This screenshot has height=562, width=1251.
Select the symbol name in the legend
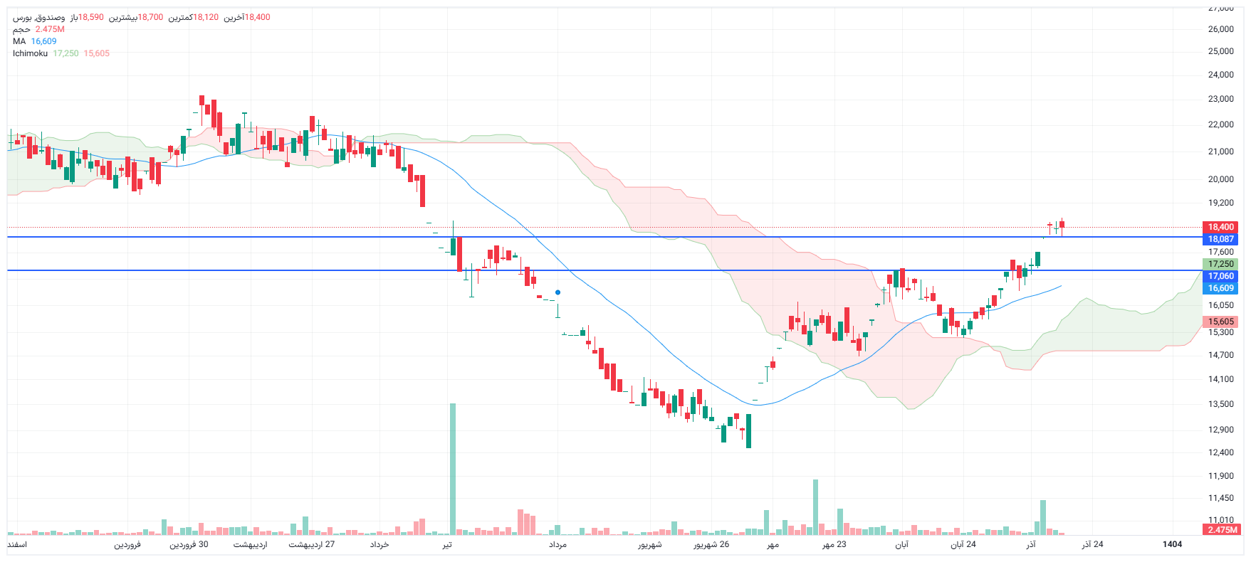[x=39, y=17]
